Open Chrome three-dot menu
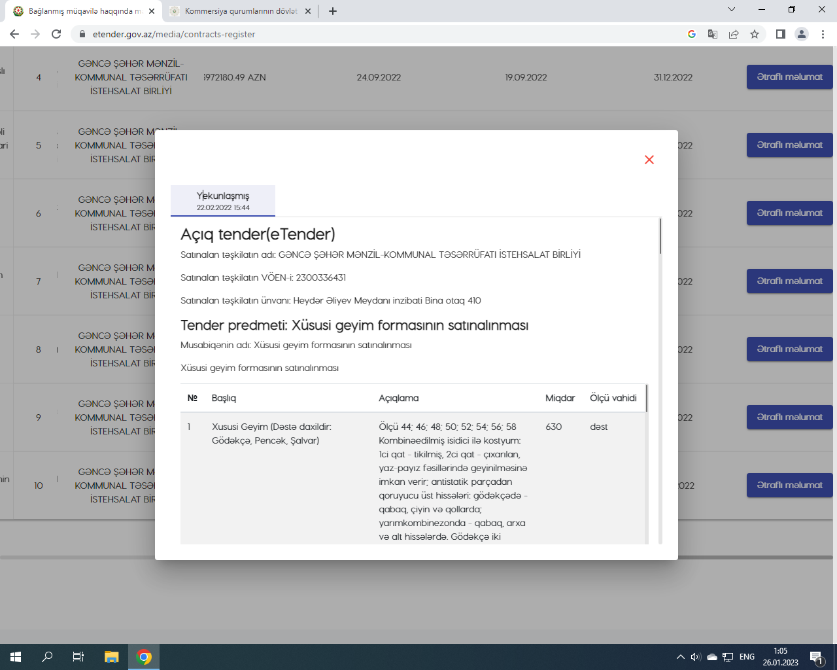Image resolution: width=837 pixels, height=670 pixels. 823,34
